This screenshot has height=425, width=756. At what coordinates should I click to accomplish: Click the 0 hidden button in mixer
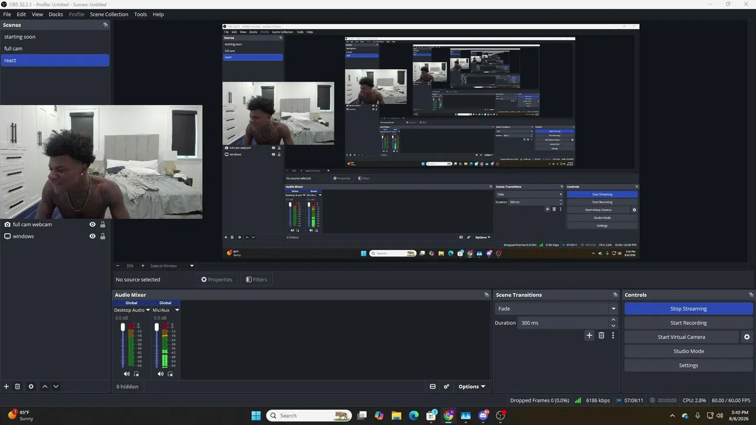pyautogui.click(x=127, y=387)
